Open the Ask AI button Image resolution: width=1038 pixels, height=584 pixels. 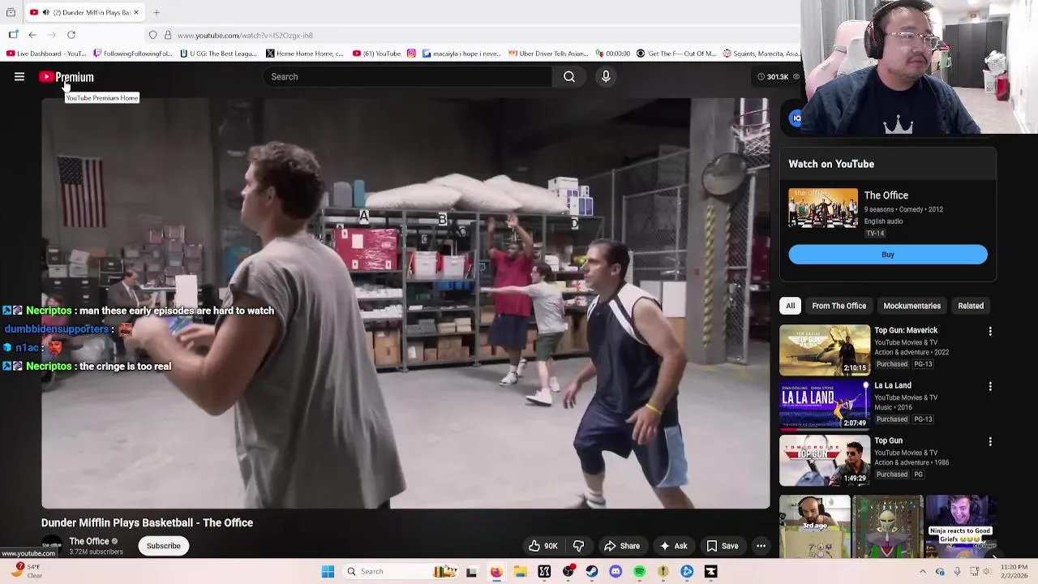coord(673,546)
